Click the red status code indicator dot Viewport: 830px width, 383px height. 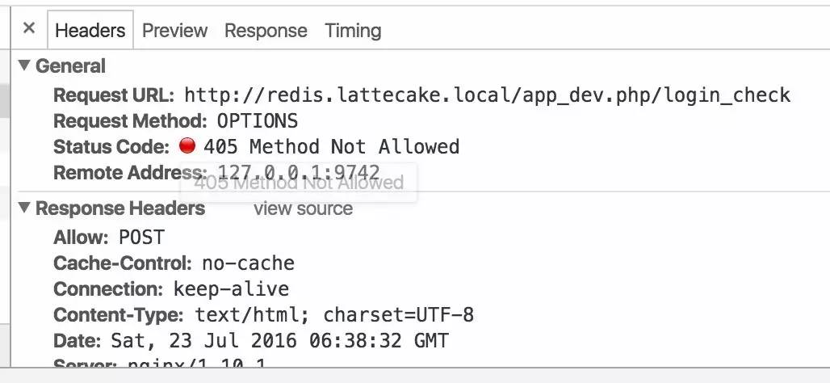(x=187, y=145)
